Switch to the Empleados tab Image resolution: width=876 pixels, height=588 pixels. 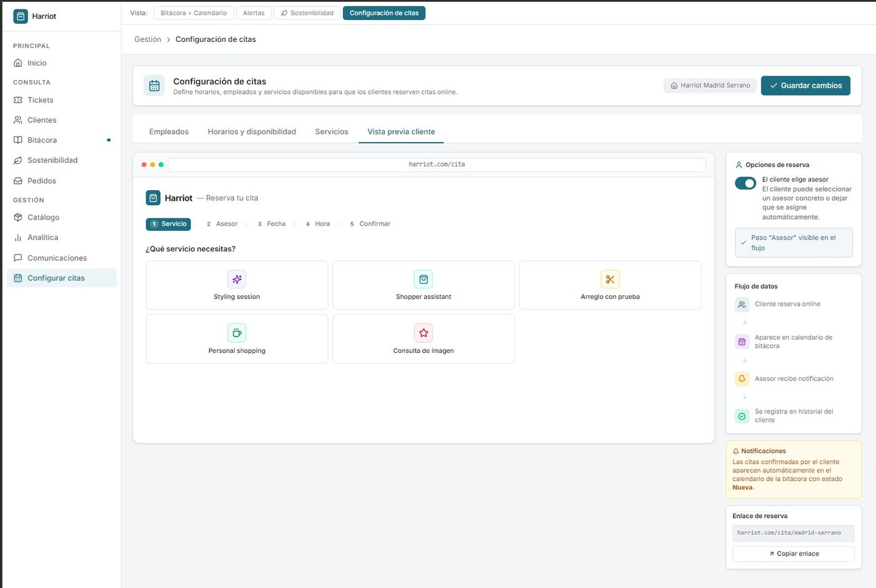point(169,132)
